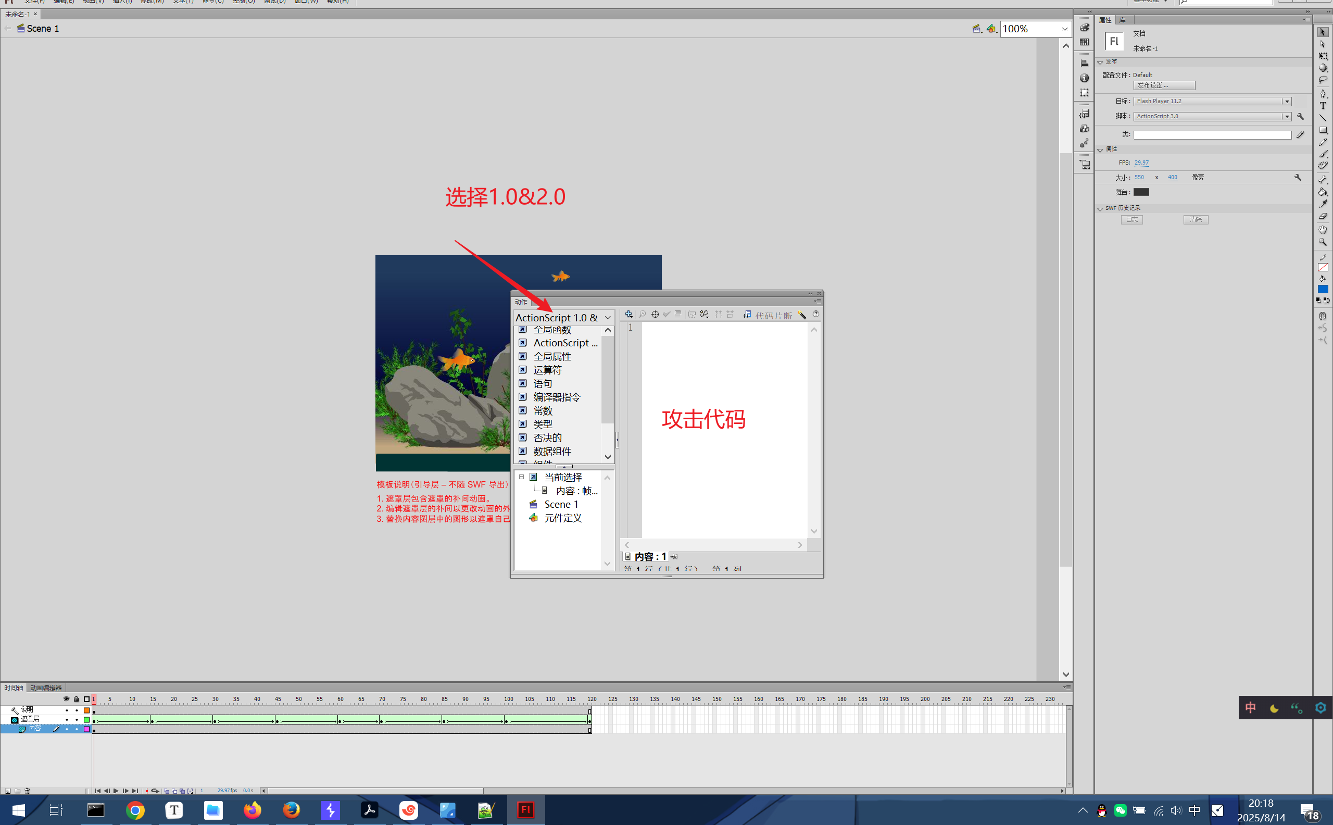Toggle lock dot of 说明 layer
This screenshot has height=825, width=1333.
pyautogui.click(x=77, y=710)
